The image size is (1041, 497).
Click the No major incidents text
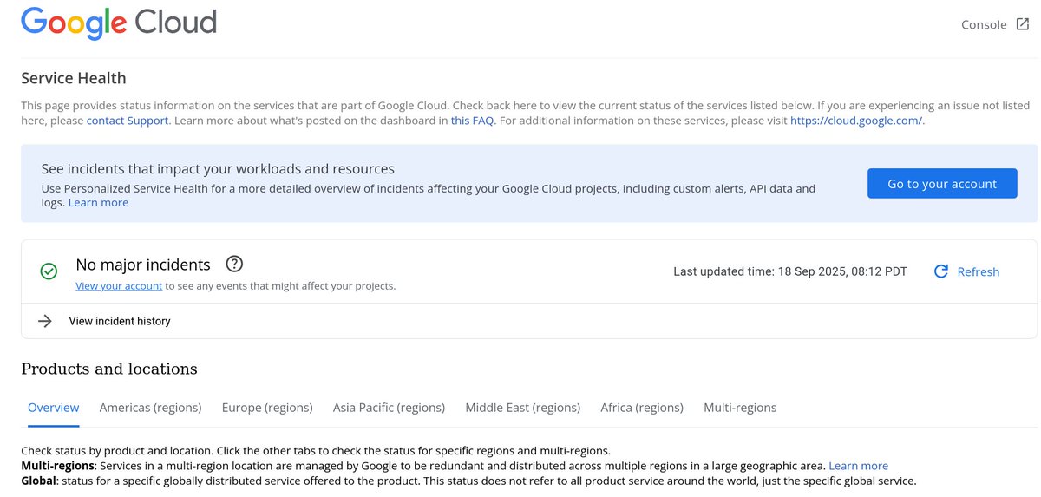coord(143,265)
